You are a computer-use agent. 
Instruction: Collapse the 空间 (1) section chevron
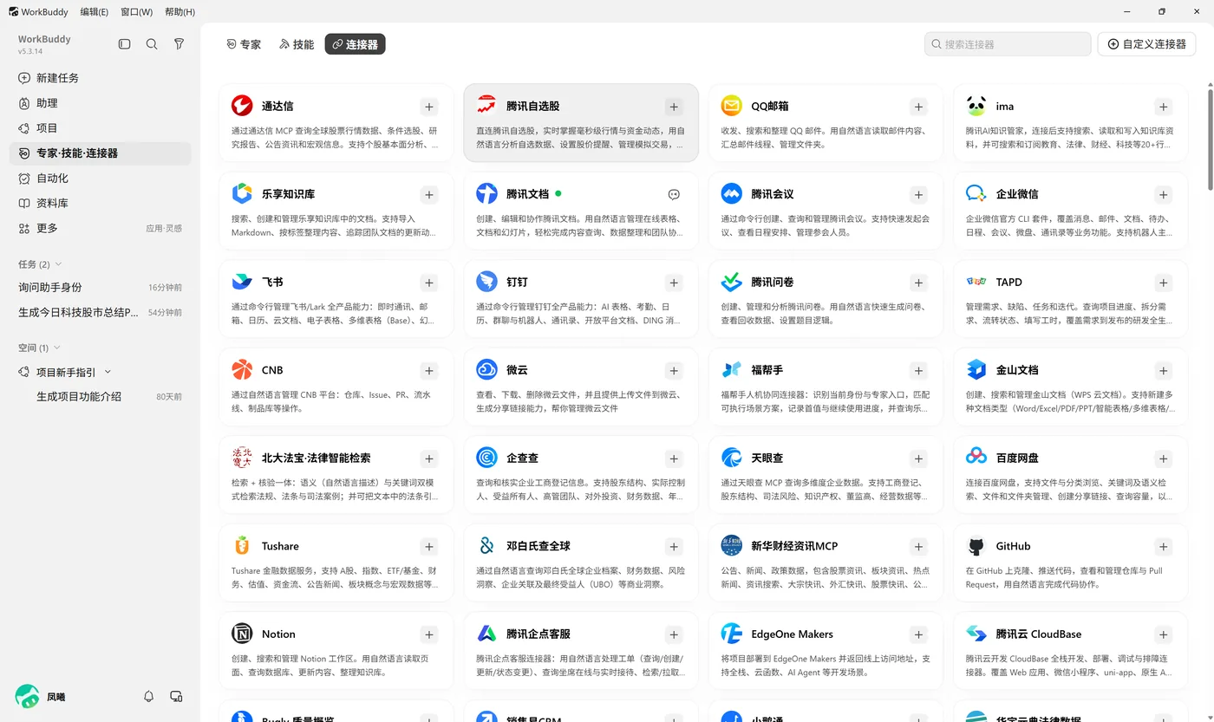tap(57, 348)
